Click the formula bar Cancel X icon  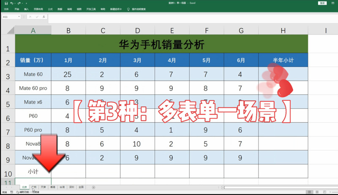click(x=30, y=17)
